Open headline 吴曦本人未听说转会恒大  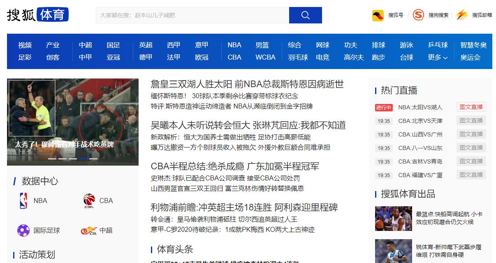(x=200, y=125)
